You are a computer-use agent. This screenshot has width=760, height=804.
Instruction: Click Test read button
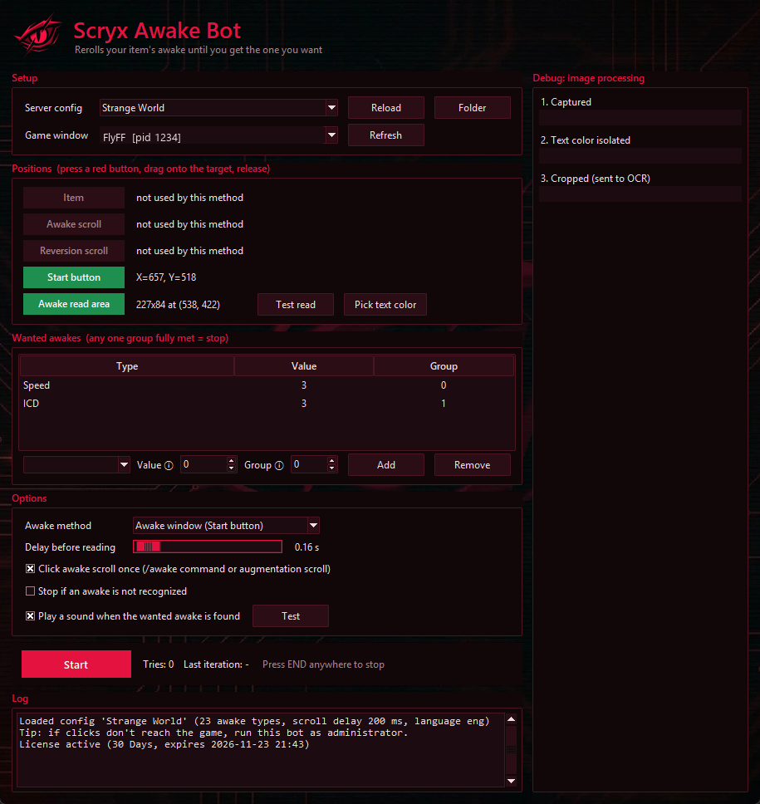(296, 305)
